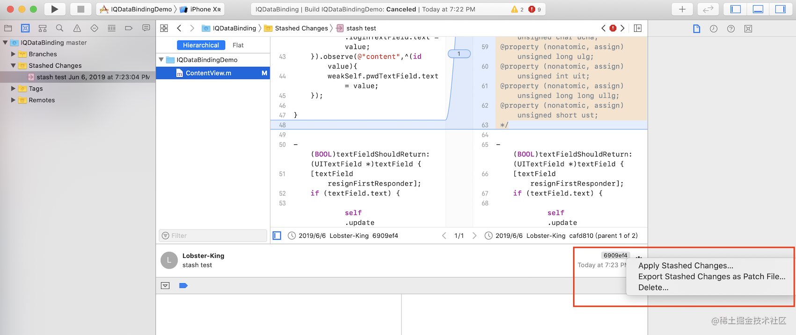Click the change marker badge 1
The image size is (796, 335).
pyautogui.click(x=459, y=54)
